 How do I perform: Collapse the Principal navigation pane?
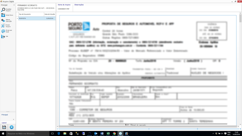(x=14, y=5)
